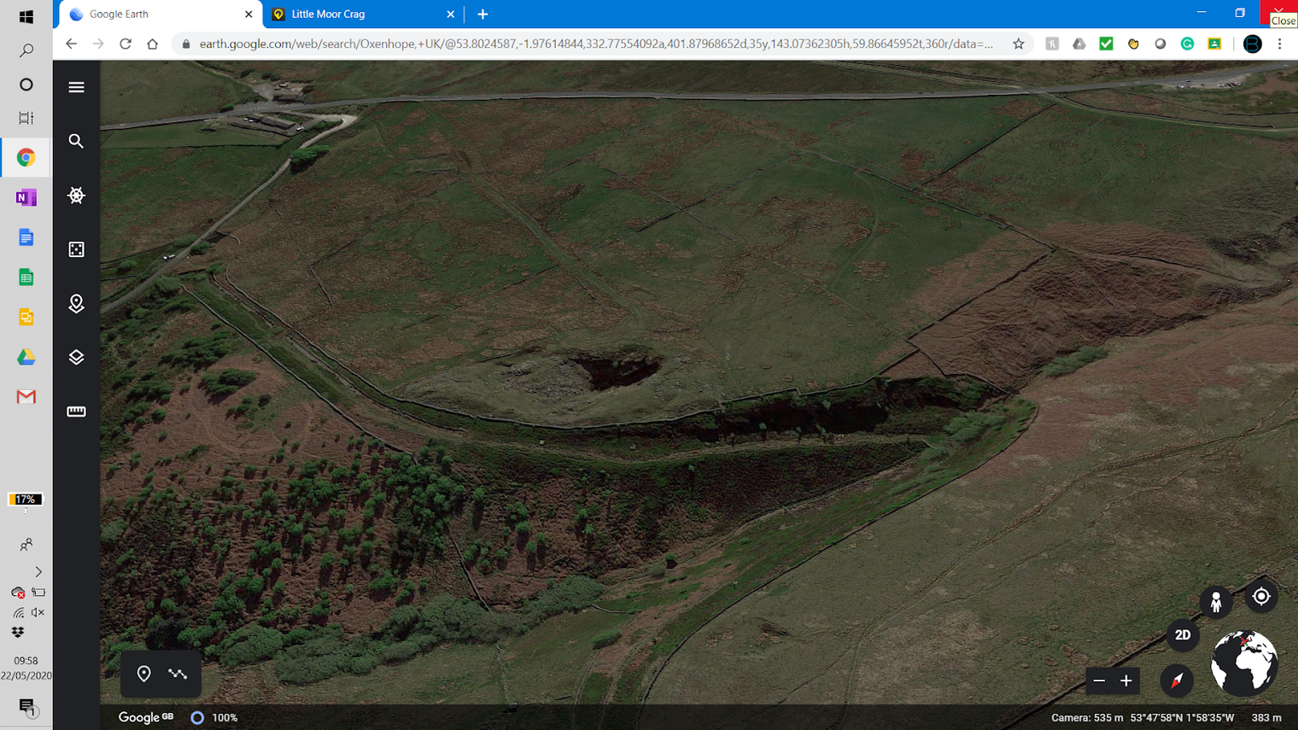
Task: Launch Voyager with the ship wheel icon
Action: [76, 196]
